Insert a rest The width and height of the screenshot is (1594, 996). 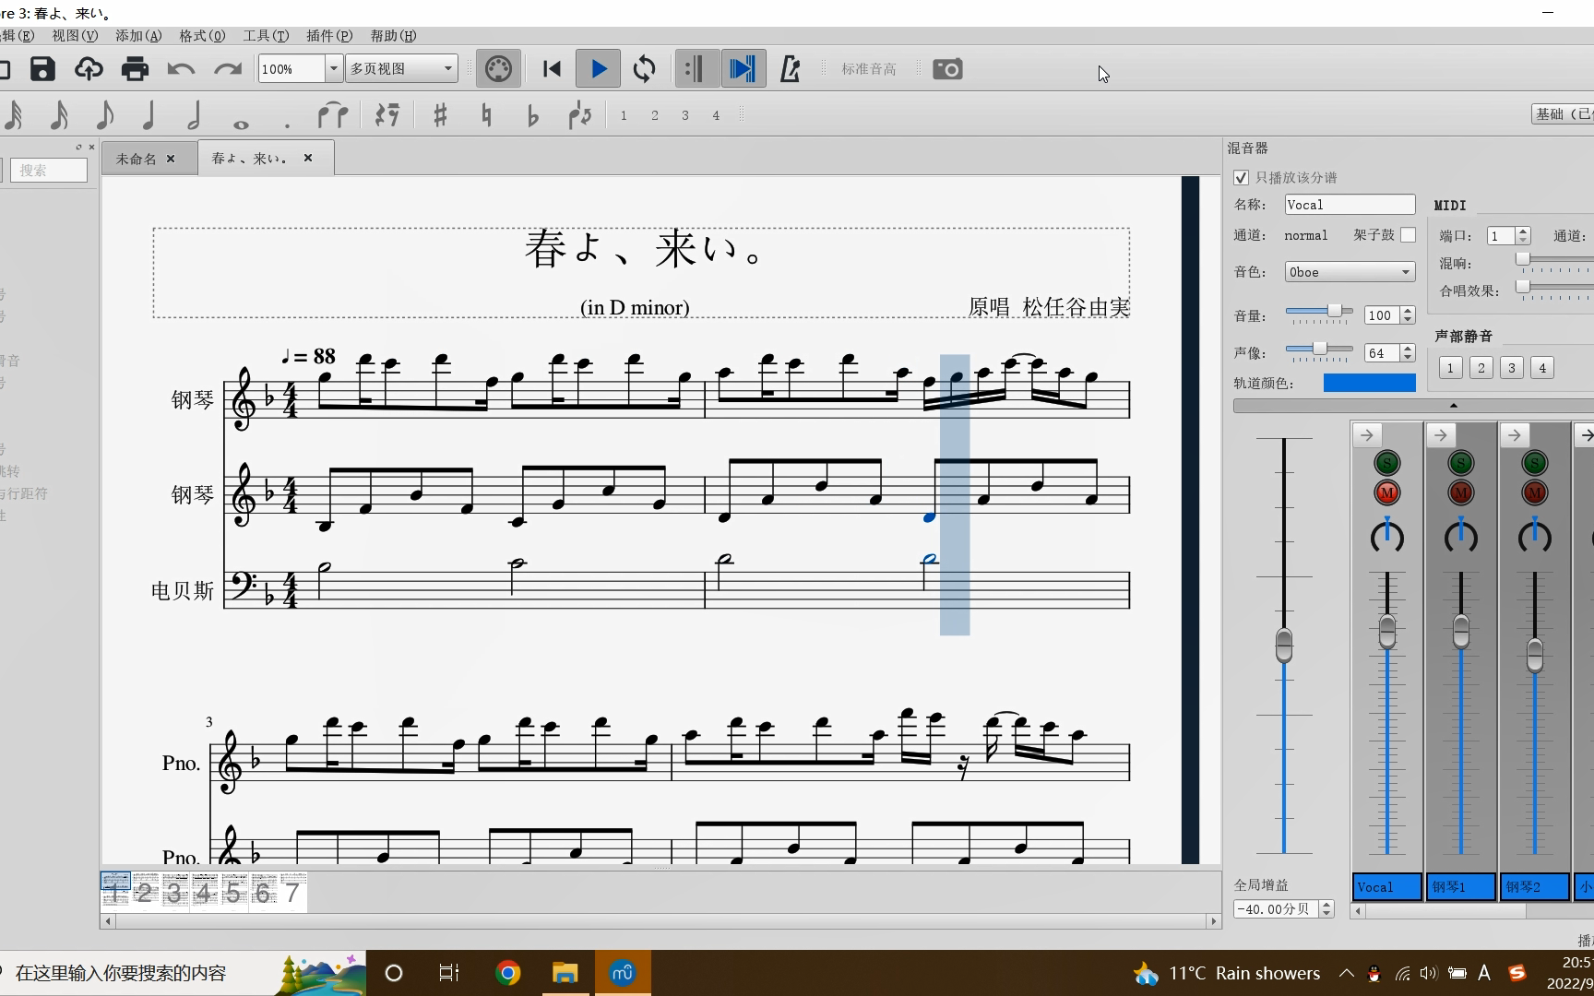point(387,115)
